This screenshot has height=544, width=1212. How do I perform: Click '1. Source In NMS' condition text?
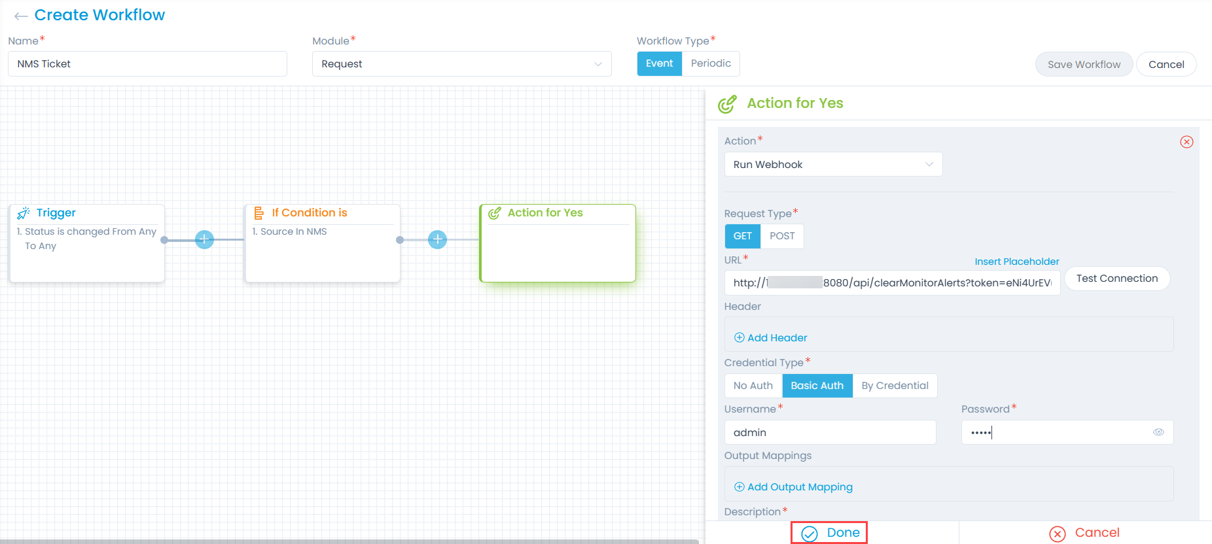click(x=289, y=231)
